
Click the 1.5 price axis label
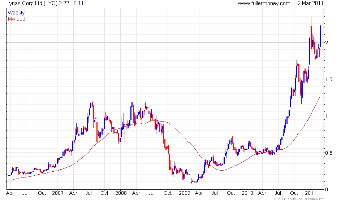[329, 79]
